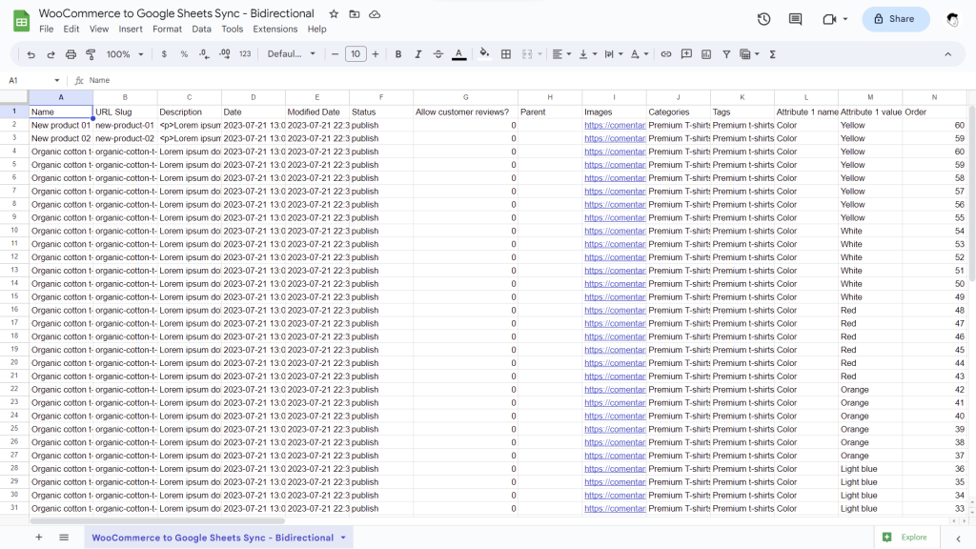Format selection as currency

[164, 54]
